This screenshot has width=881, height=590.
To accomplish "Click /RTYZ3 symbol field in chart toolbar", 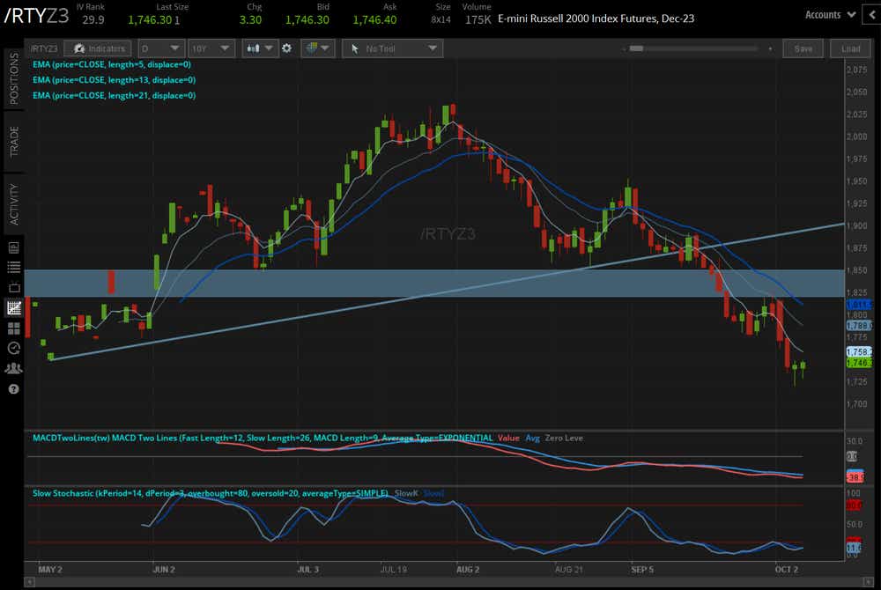I will click(44, 48).
